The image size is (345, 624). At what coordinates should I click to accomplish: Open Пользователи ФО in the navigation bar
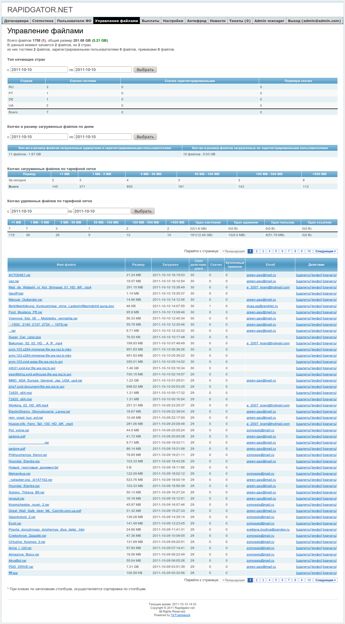(74, 21)
